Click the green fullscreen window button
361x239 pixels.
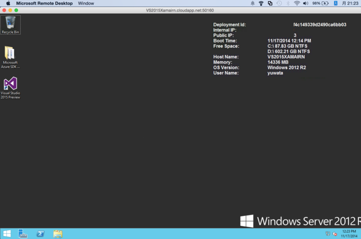click(16, 10)
